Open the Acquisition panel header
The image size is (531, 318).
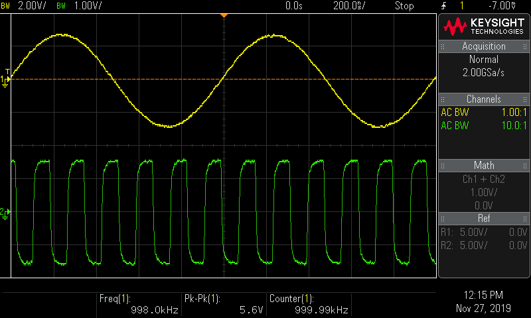484,46
